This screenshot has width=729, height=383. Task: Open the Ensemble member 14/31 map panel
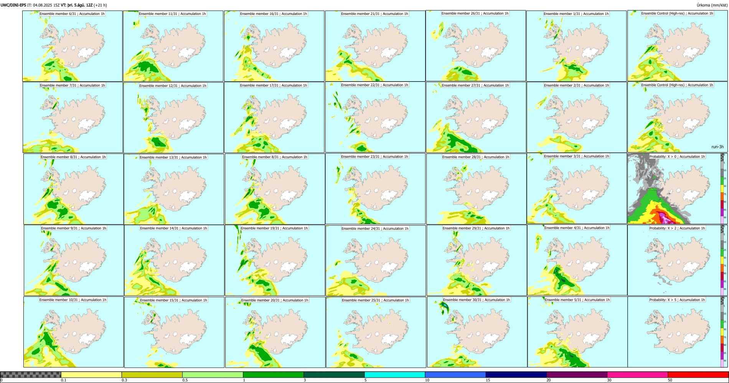click(x=174, y=260)
